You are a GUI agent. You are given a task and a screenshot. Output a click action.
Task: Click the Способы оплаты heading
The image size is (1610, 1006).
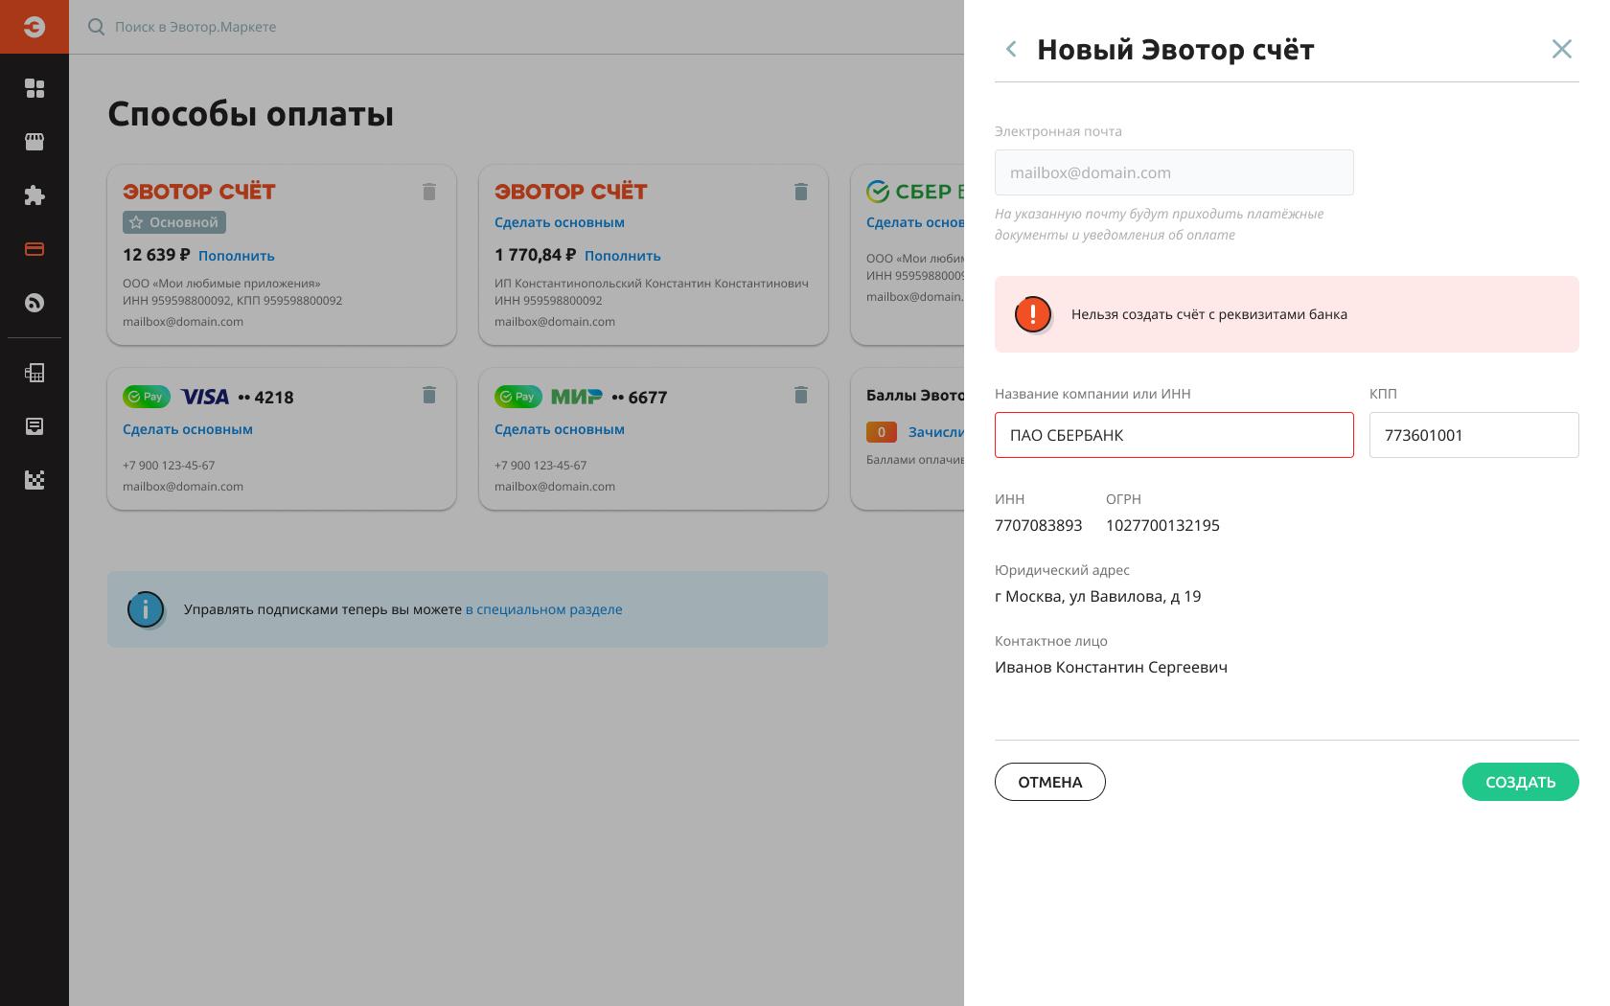251,114
